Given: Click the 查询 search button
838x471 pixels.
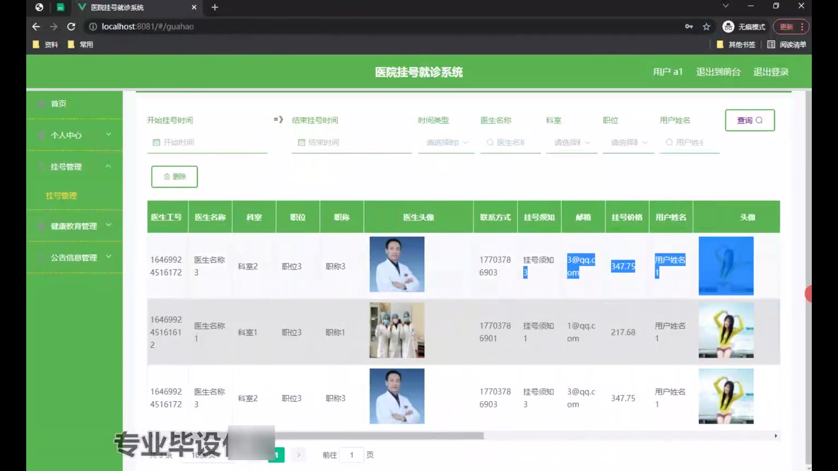Looking at the screenshot, I should tap(749, 120).
